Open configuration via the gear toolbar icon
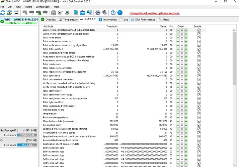 click(98, 13)
